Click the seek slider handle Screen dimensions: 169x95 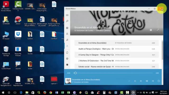click(76, 73)
